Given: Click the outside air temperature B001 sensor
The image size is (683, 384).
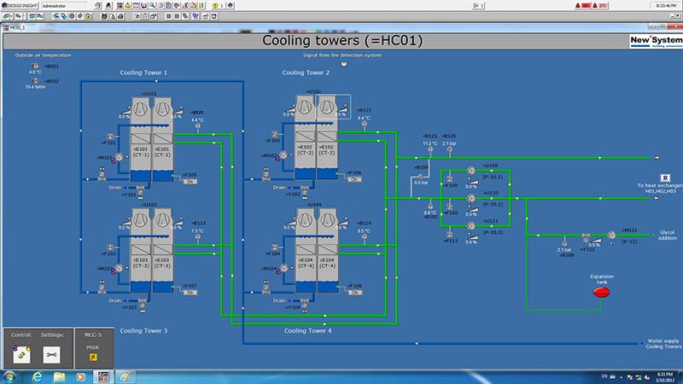Looking at the screenshot, I should coord(35,67).
